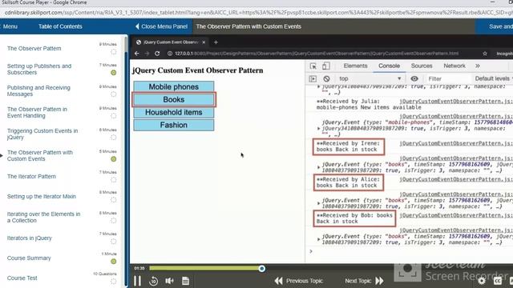Click status circle for Publishing and Receiving Messages
This screenshot has height=288, width=513.
click(x=114, y=94)
